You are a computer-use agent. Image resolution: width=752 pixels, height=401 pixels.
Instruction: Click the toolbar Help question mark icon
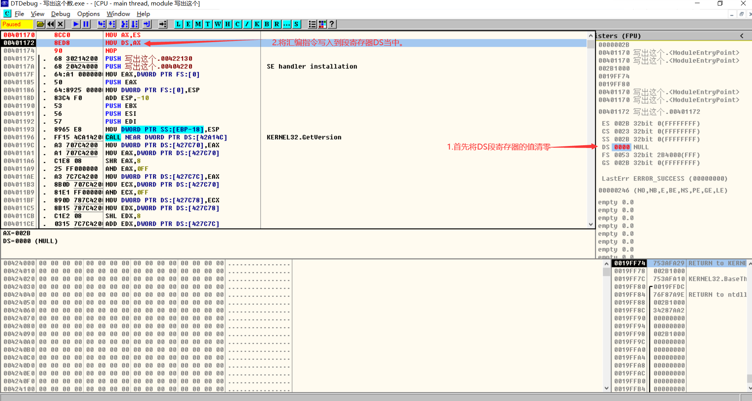(332, 24)
